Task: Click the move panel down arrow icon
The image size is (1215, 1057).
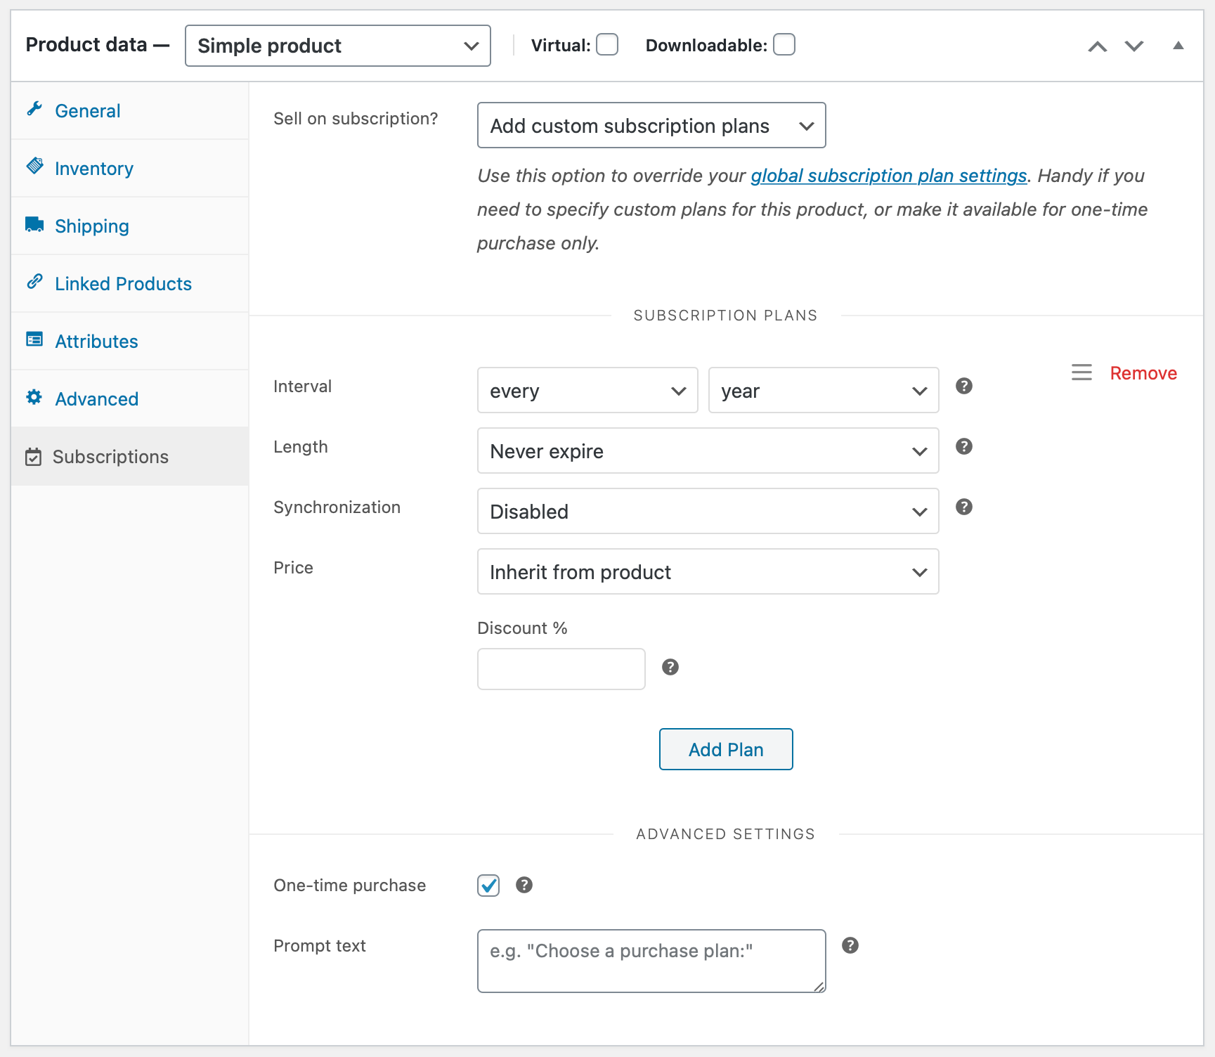Action: pyautogui.click(x=1133, y=46)
